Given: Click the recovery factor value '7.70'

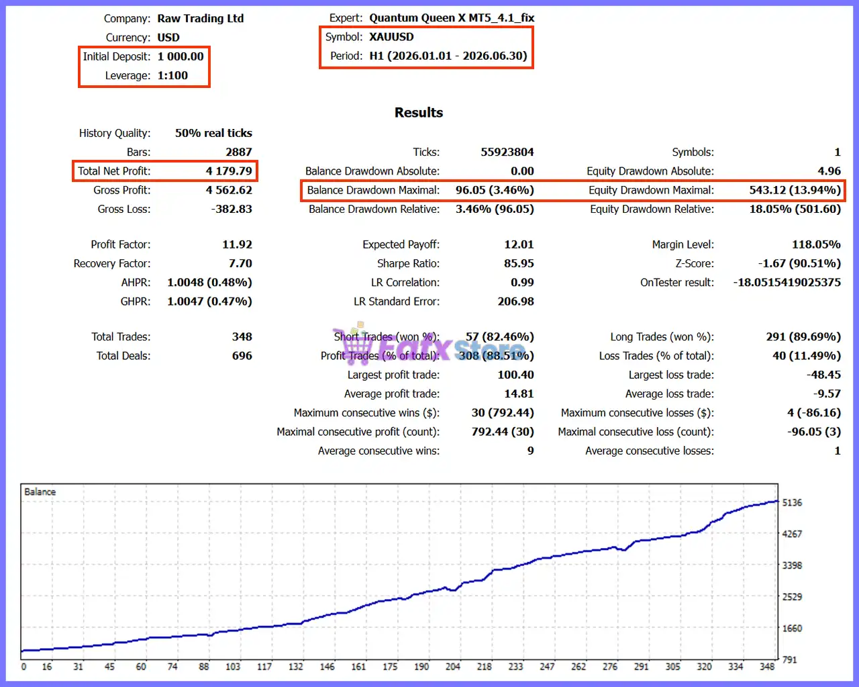Looking at the screenshot, I should click(240, 263).
